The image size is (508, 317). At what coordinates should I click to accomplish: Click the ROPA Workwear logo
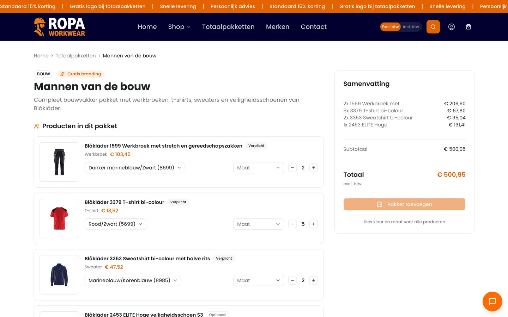pos(60,27)
